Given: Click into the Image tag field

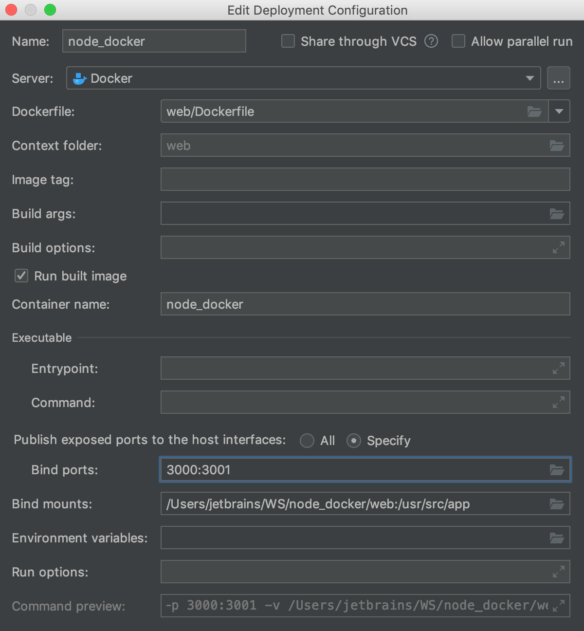Looking at the screenshot, I should tap(365, 179).
